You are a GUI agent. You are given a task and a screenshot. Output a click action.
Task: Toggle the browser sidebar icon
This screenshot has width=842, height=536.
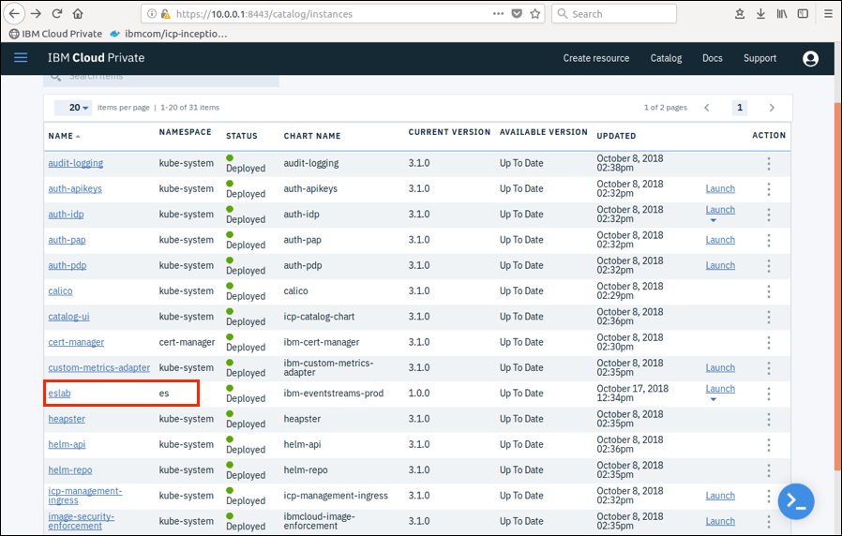pyautogui.click(x=803, y=14)
